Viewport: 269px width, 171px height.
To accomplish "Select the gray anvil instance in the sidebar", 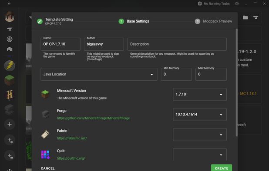I will pyautogui.click(x=10, y=109).
